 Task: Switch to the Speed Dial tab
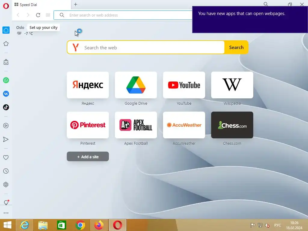[42, 5]
